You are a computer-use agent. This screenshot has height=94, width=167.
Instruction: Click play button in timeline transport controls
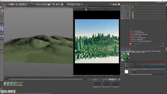(x=95, y=79)
